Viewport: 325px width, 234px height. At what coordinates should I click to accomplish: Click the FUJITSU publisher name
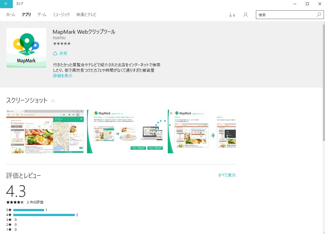(x=59, y=38)
